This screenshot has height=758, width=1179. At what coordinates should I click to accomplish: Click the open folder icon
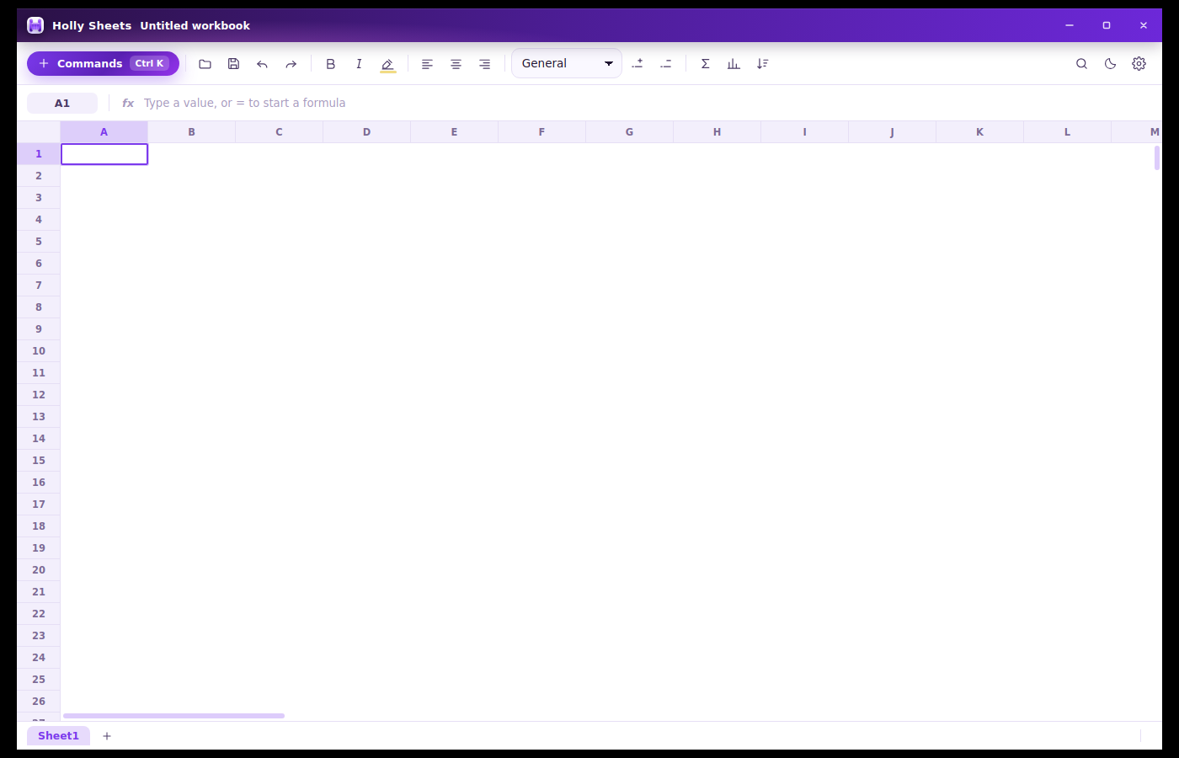pyautogui.click(x=205, y=64)
